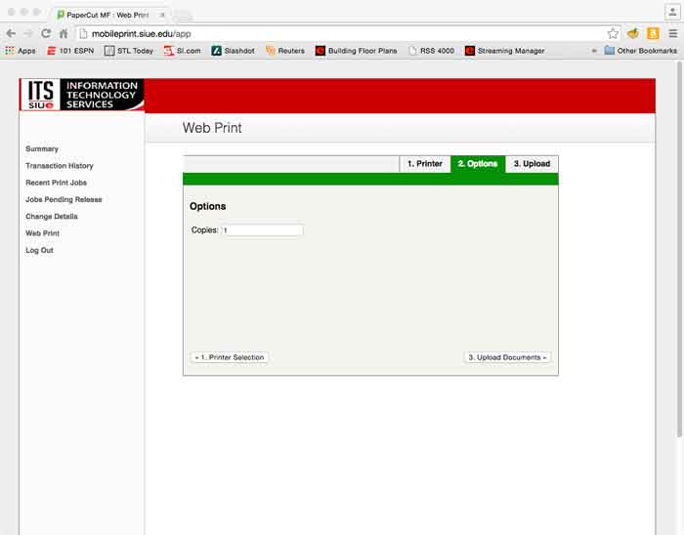Click the Copies input field
Viewport: 684px width, 535px height.
click(x=262, y=230)
